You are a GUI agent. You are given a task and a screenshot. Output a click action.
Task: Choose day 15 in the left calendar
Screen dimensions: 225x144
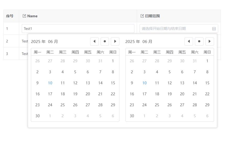[x=113, y=83]
